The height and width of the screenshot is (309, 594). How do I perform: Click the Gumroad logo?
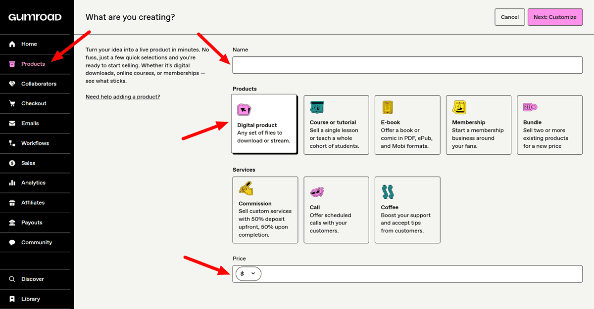35,17
